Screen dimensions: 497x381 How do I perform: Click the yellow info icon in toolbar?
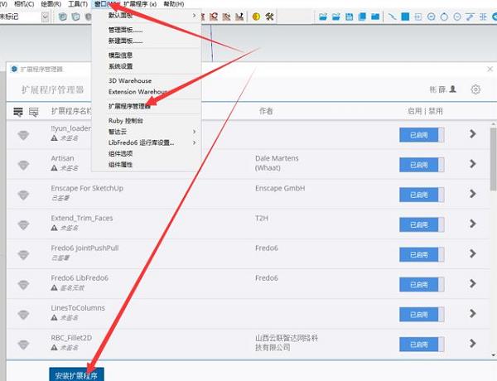click(256, 17)
